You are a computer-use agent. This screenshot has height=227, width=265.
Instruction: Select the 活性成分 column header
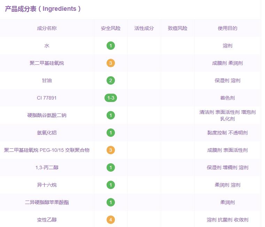pos(144,28)
